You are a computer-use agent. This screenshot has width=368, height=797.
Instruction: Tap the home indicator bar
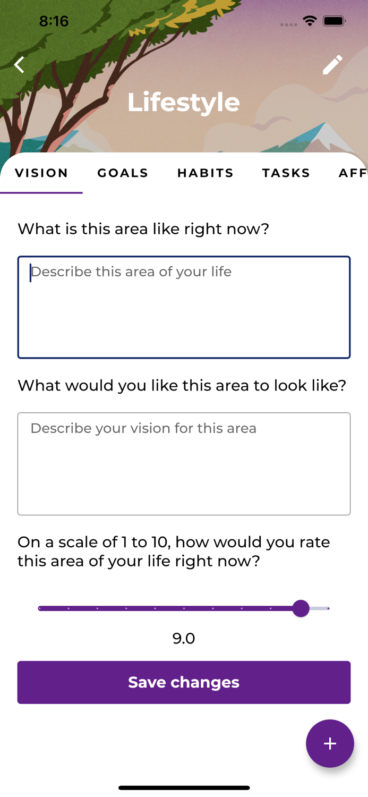click(184, 787)
